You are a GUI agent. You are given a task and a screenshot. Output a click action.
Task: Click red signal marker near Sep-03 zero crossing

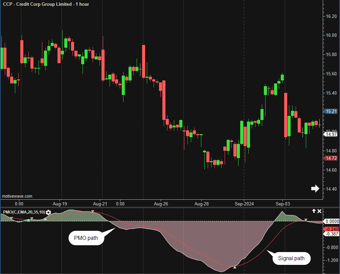point(306,220)
